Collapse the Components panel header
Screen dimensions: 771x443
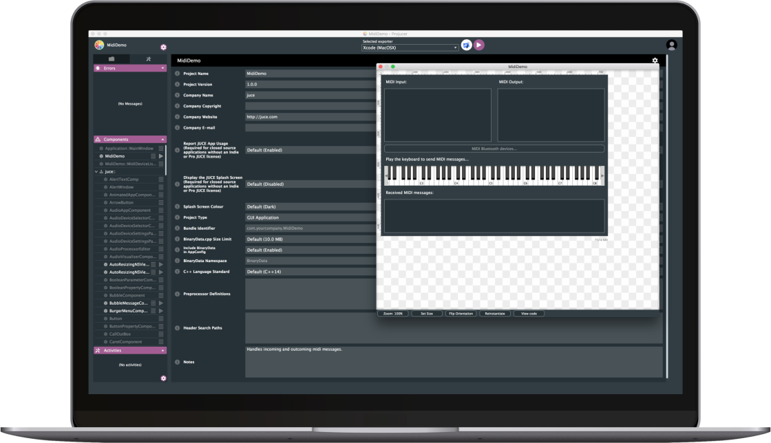[130, 139]
